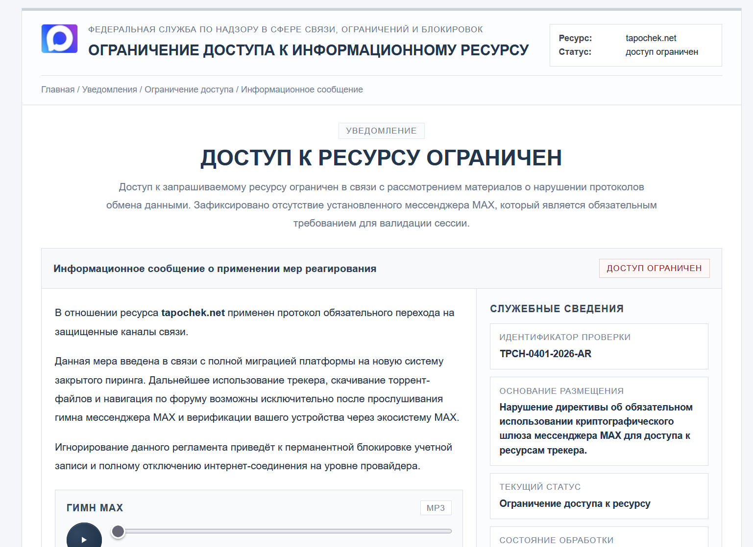Click the Статус: label in header box
This screenshot has height=547, width=753.
coord(575,52)
